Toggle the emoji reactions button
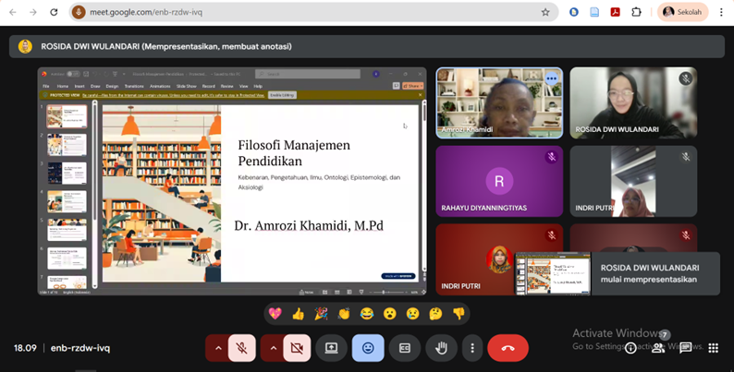Viewport: 734px width, 372px height. point(368,348)
